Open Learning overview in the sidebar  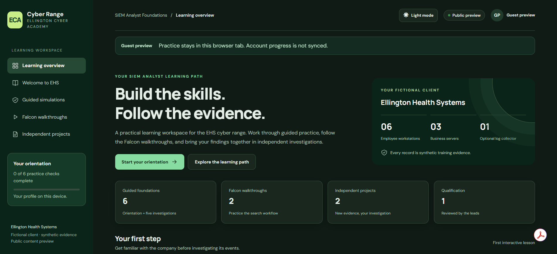point(47,66)
